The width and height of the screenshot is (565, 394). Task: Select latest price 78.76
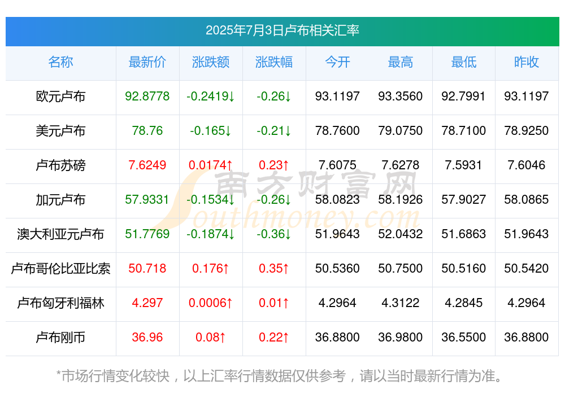147,131
